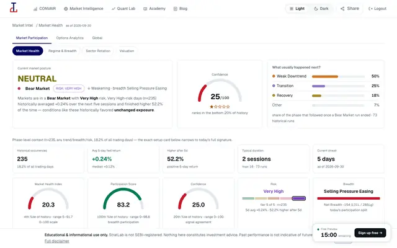
Task: Click the red Bear Market dot
Action: (19, 88)
